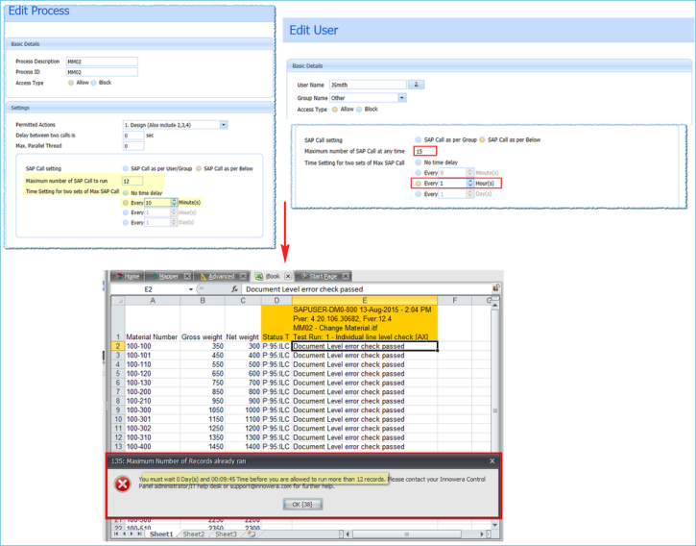Click vertical scrollbar down arrow in spreadsheet
The width and height of the screenshot is (696, 546).
(x=495, y=525)
